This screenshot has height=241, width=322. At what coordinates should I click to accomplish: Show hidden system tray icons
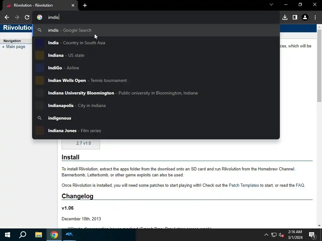266,235
